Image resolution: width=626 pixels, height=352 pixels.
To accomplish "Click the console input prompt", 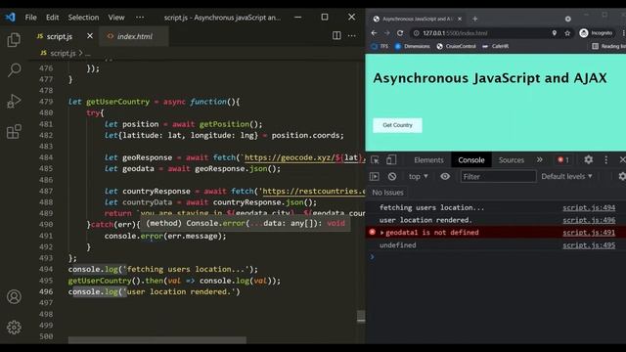I will pos(495,257).
